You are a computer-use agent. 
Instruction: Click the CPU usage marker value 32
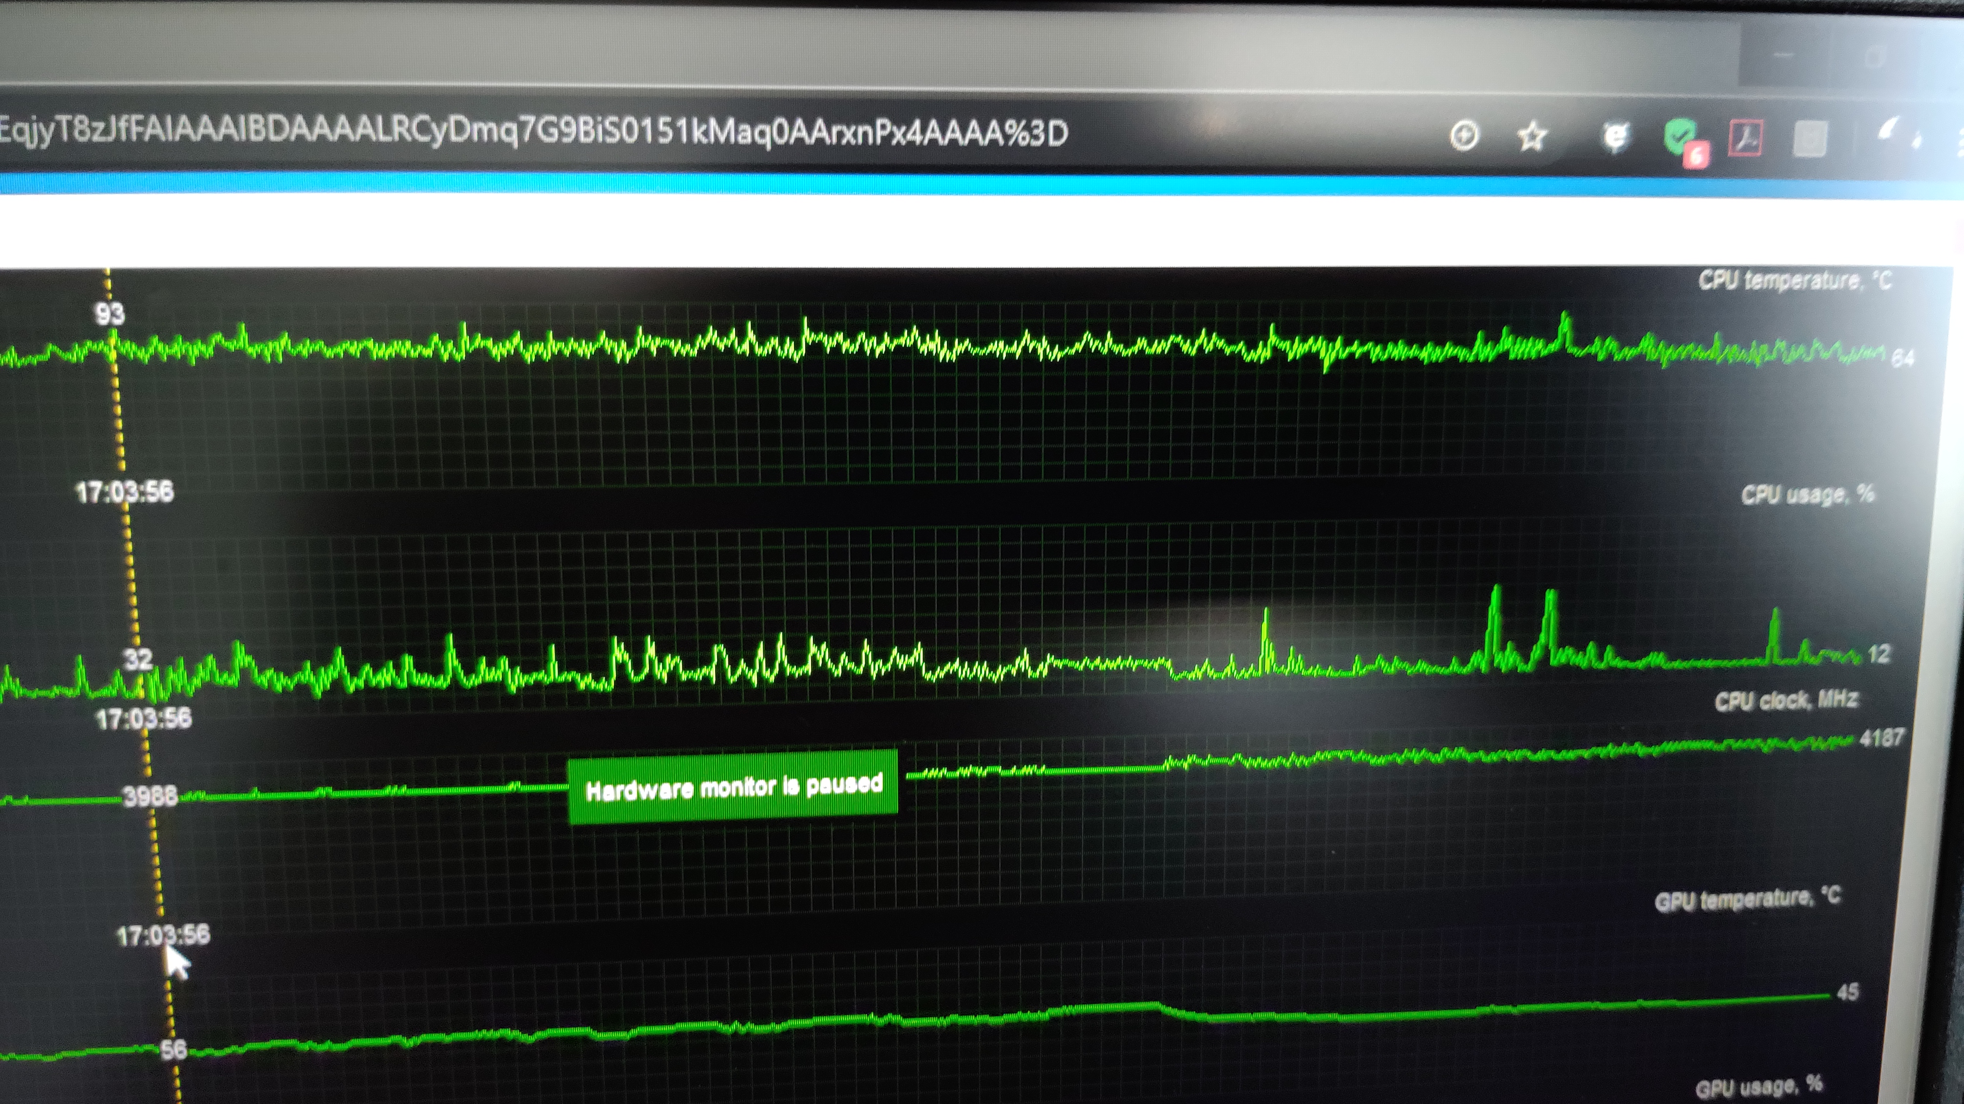138,659
